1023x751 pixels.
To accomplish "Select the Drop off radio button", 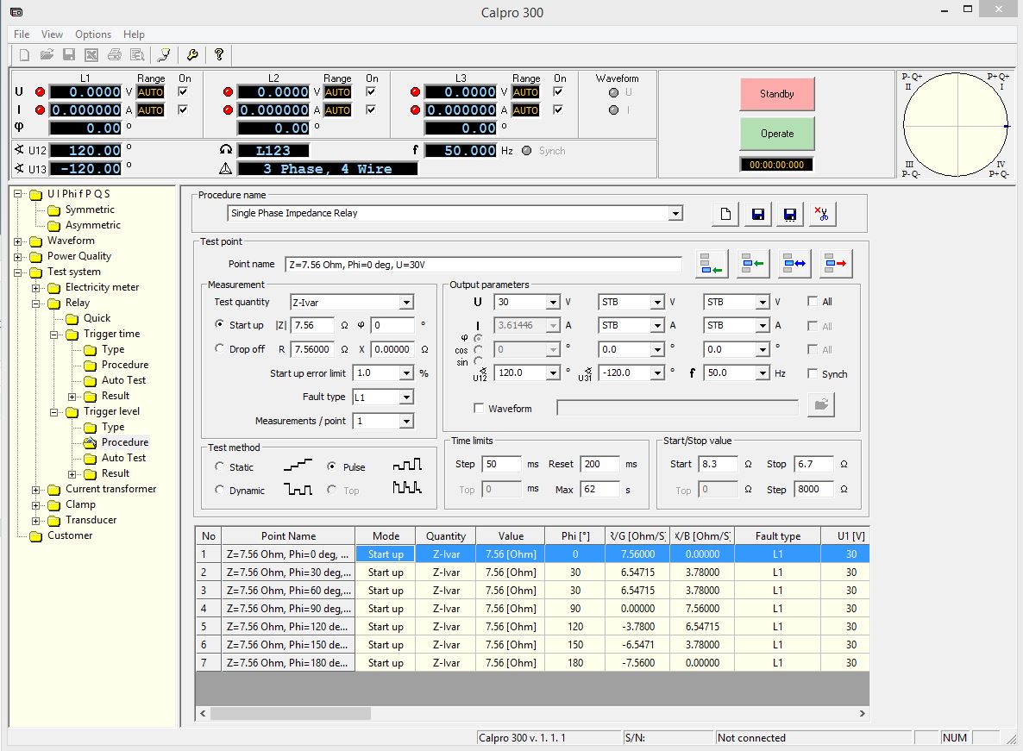I will (219, 349).
